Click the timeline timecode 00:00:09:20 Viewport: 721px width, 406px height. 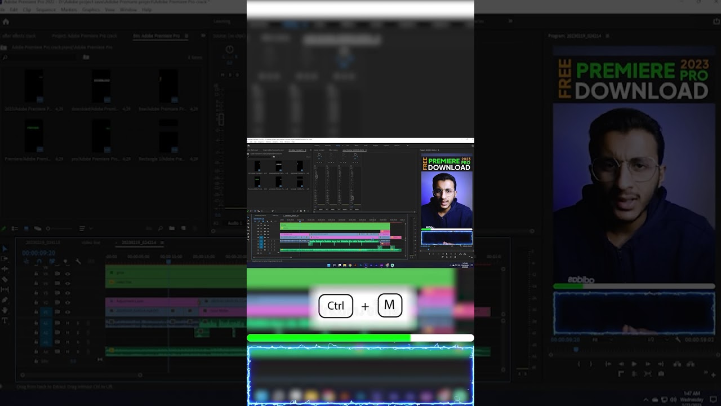[x=38, y=253]
